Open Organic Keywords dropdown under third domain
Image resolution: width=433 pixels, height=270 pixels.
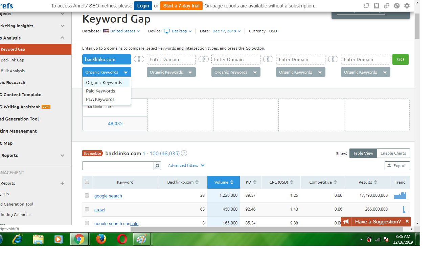(236, 72)
